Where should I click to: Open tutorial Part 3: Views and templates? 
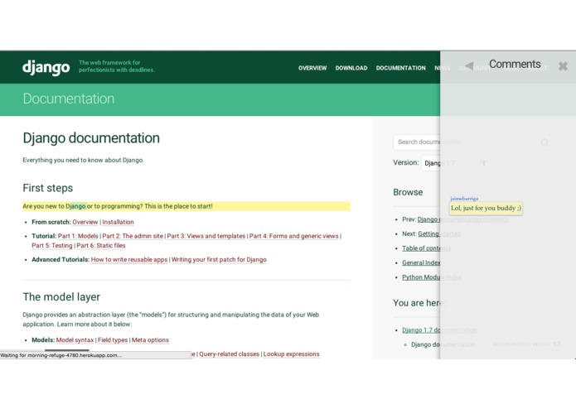click(x=206, y=236)
